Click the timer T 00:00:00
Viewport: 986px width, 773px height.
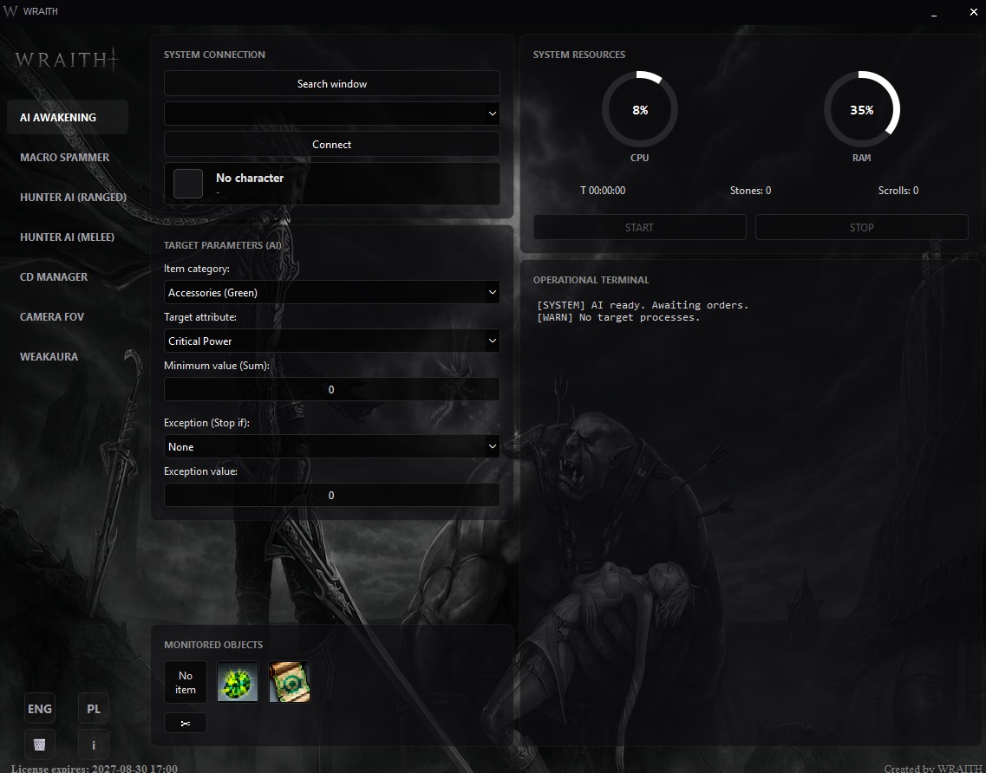tap(603, 191)
